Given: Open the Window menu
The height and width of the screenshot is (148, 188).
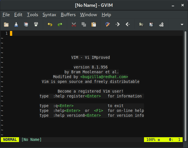Looking at the screenshot, I should point(89,15).
